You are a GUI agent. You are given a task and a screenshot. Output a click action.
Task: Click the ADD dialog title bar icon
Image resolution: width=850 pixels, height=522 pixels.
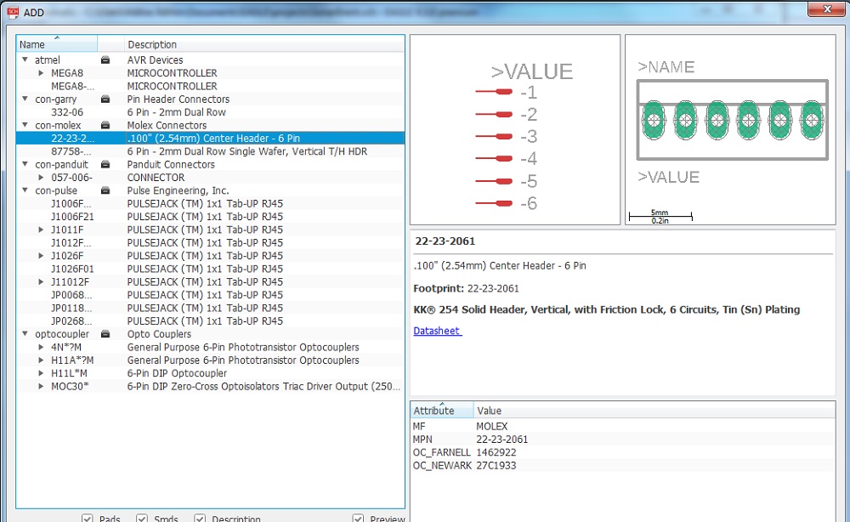coord(13,12)
